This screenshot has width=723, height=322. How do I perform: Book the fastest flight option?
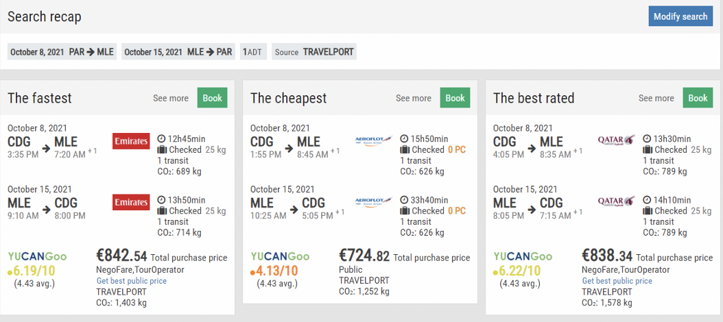(x=213, y=98)
